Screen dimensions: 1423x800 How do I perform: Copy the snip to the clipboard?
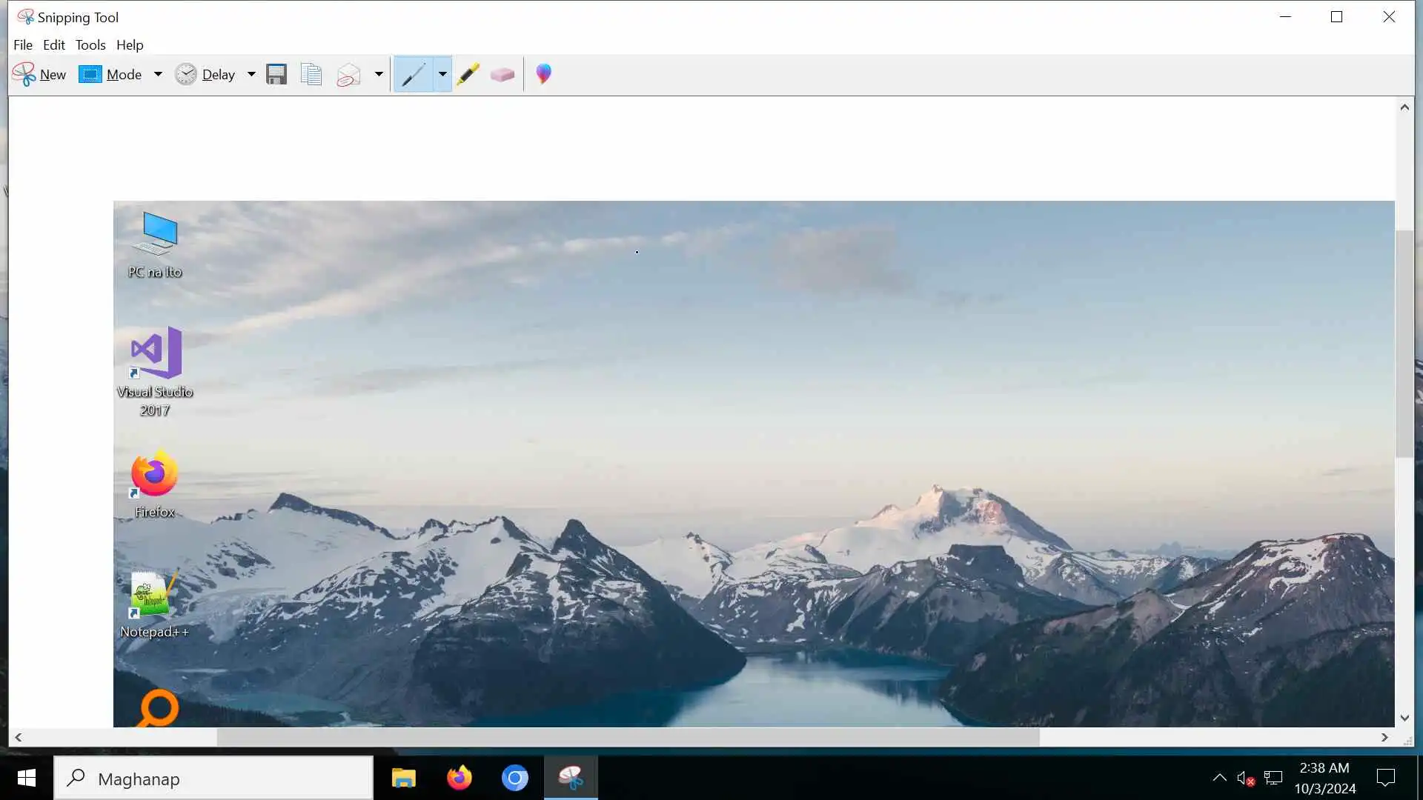311,74
